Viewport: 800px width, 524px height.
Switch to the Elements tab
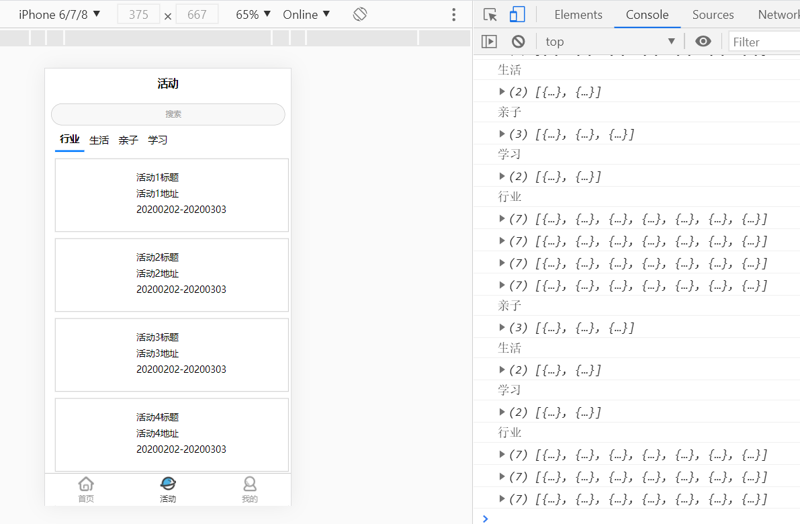578,15
